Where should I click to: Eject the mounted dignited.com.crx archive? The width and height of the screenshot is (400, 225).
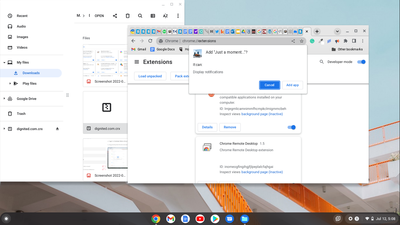tap(57, 129)
